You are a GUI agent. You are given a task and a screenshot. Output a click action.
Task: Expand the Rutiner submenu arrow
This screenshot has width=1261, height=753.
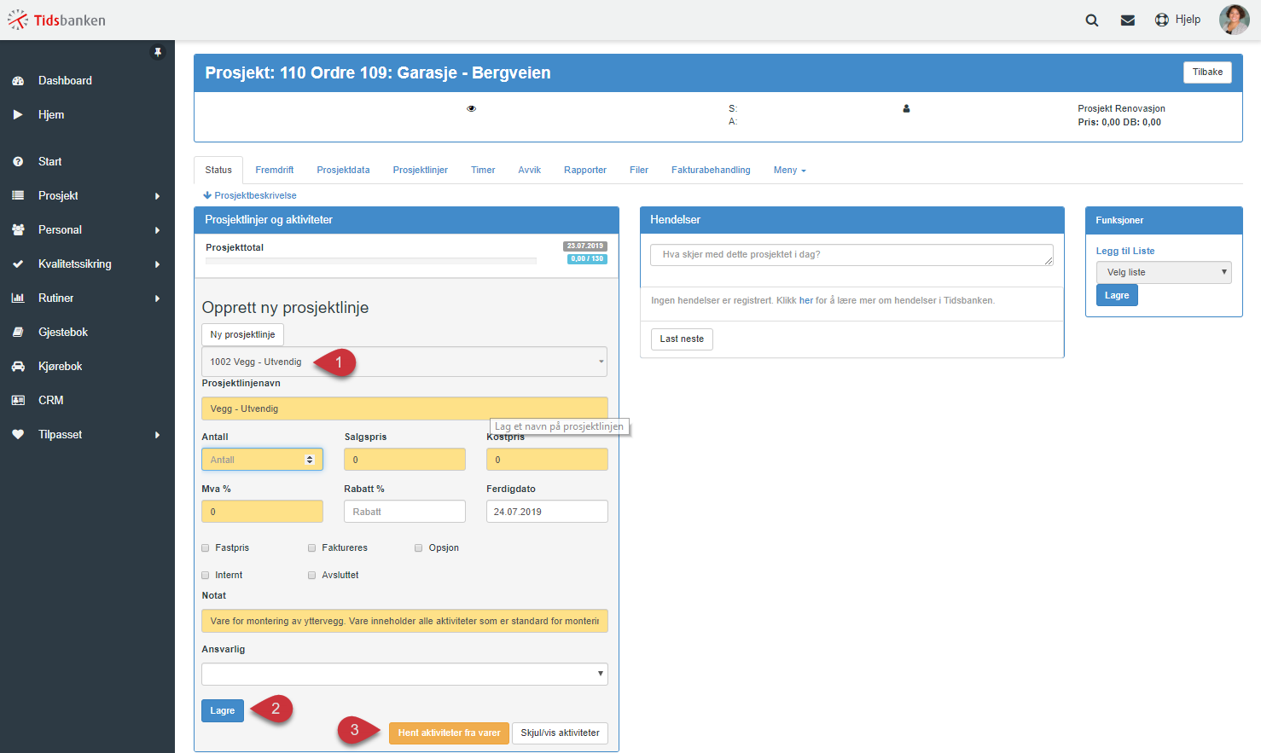[x=157, y=298]
